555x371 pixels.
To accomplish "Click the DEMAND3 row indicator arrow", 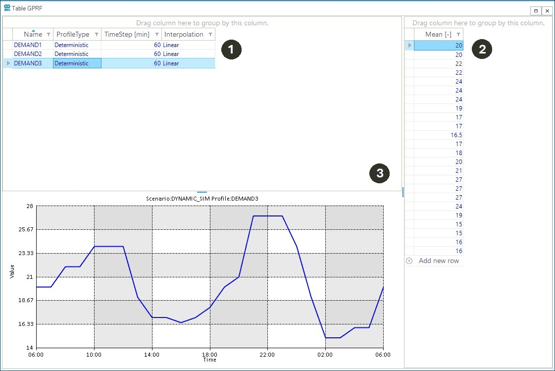I will click(x=8, y=63).
